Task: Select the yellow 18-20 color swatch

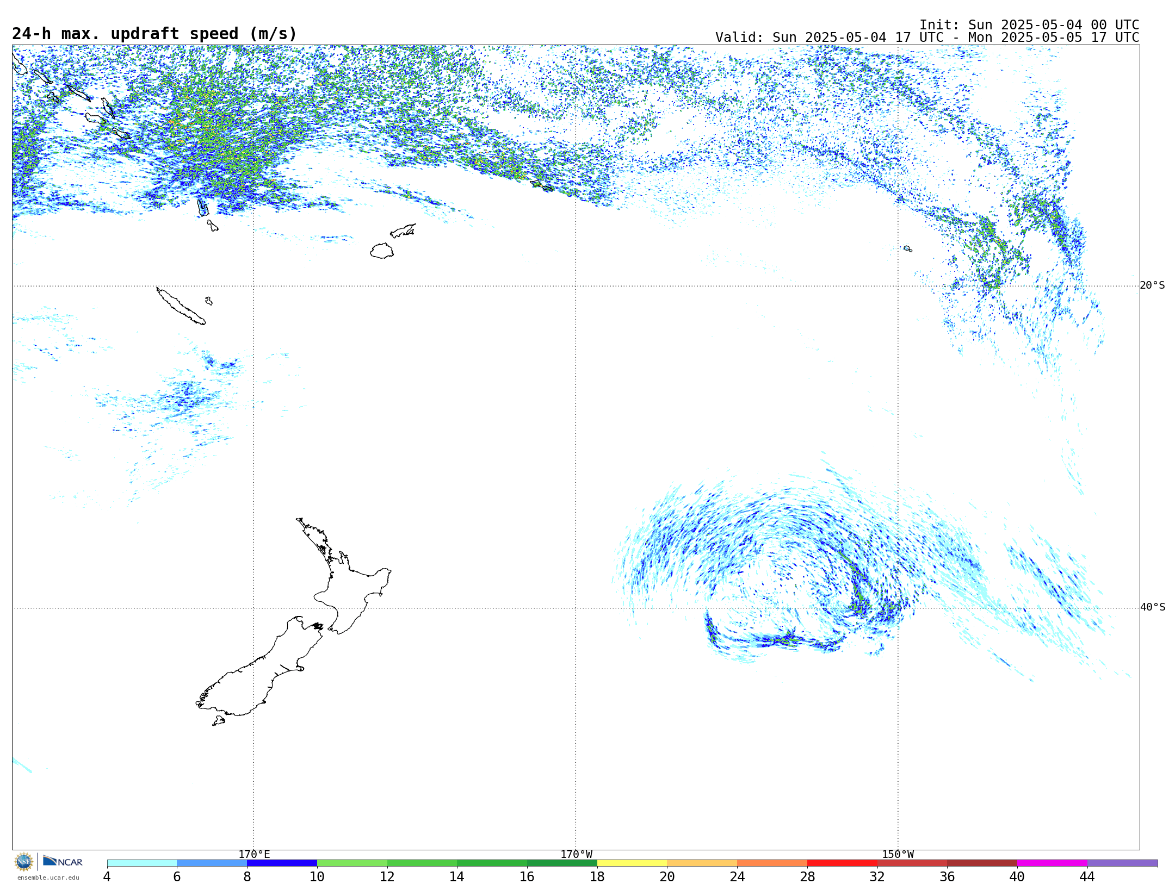Action: [632, 863]
